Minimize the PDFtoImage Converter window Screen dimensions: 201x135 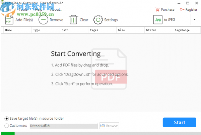pyautogui.click(x=179, y=3)
